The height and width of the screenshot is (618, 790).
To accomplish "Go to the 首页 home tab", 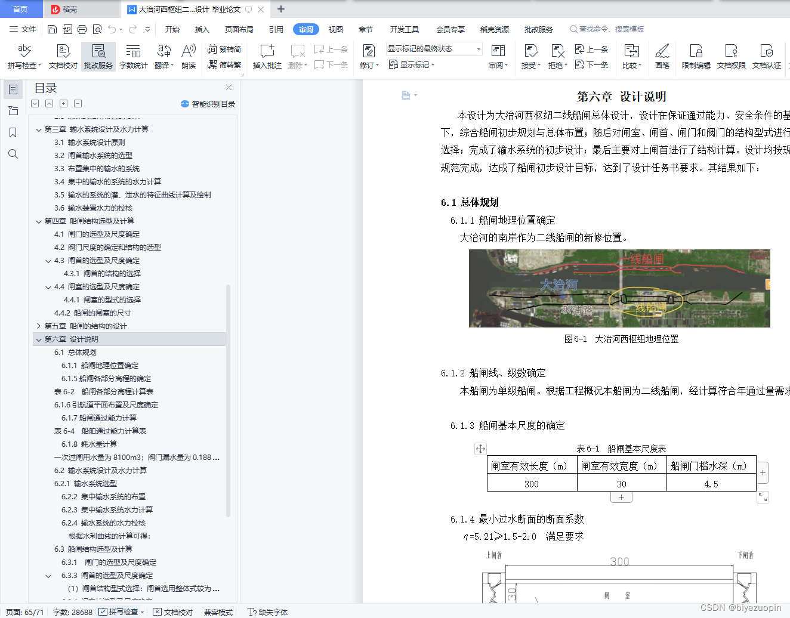I will tap(20, 9).
